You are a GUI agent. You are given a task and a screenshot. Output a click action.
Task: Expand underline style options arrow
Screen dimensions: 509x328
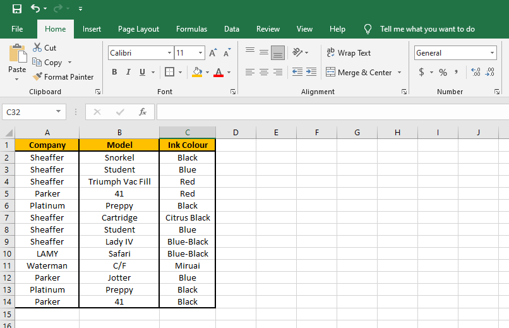coord(153,72)
